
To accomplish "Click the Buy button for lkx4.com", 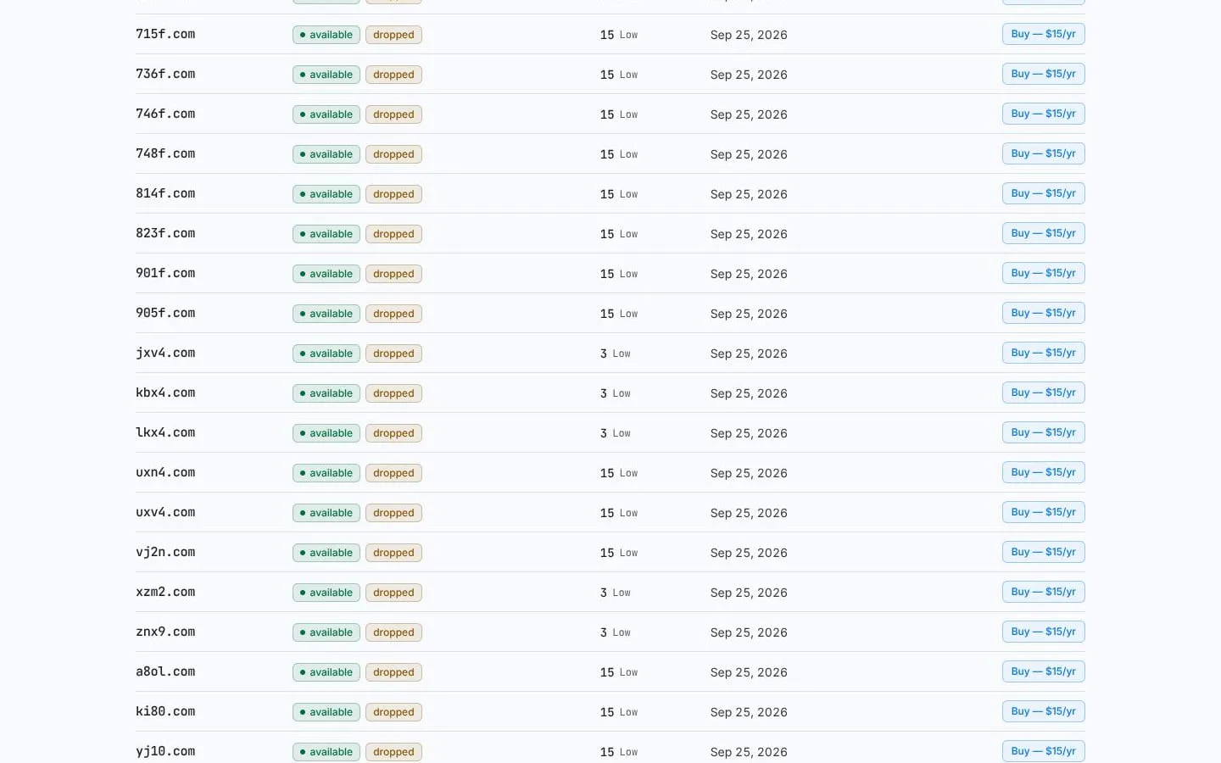I will click(x=1043, y=432).
